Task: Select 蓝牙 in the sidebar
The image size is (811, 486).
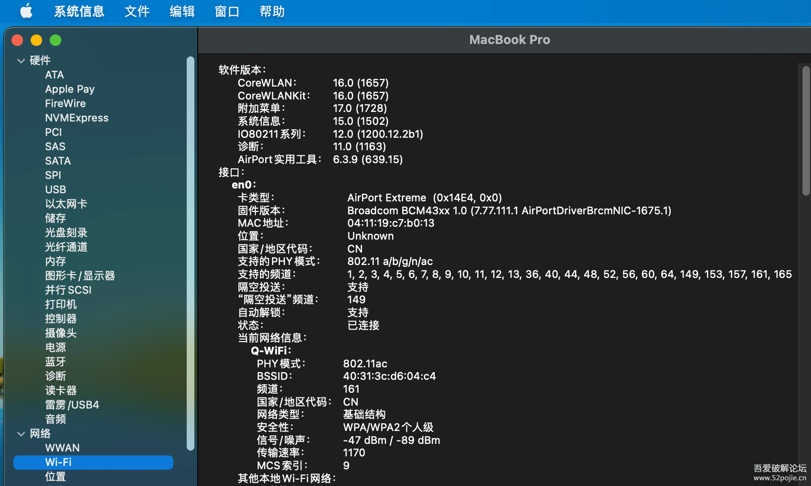Action: (x=56, y=362)
